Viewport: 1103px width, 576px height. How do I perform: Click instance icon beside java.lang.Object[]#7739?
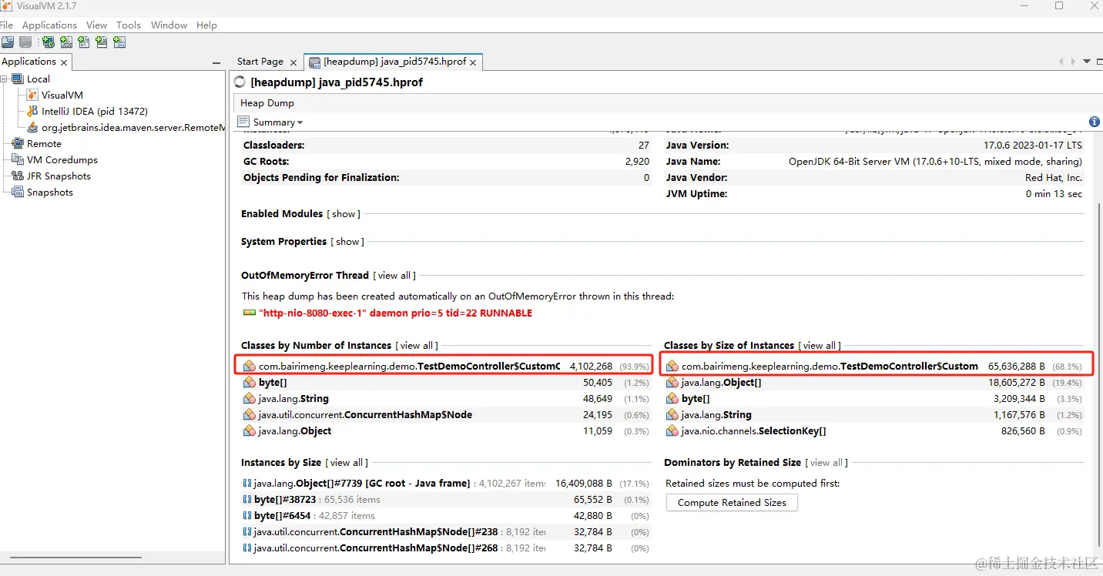pos(247,483)
